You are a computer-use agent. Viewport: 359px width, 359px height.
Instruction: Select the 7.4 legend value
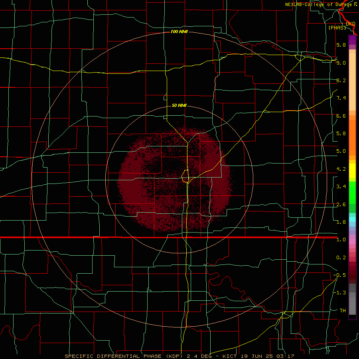click(x=341, y=98)
